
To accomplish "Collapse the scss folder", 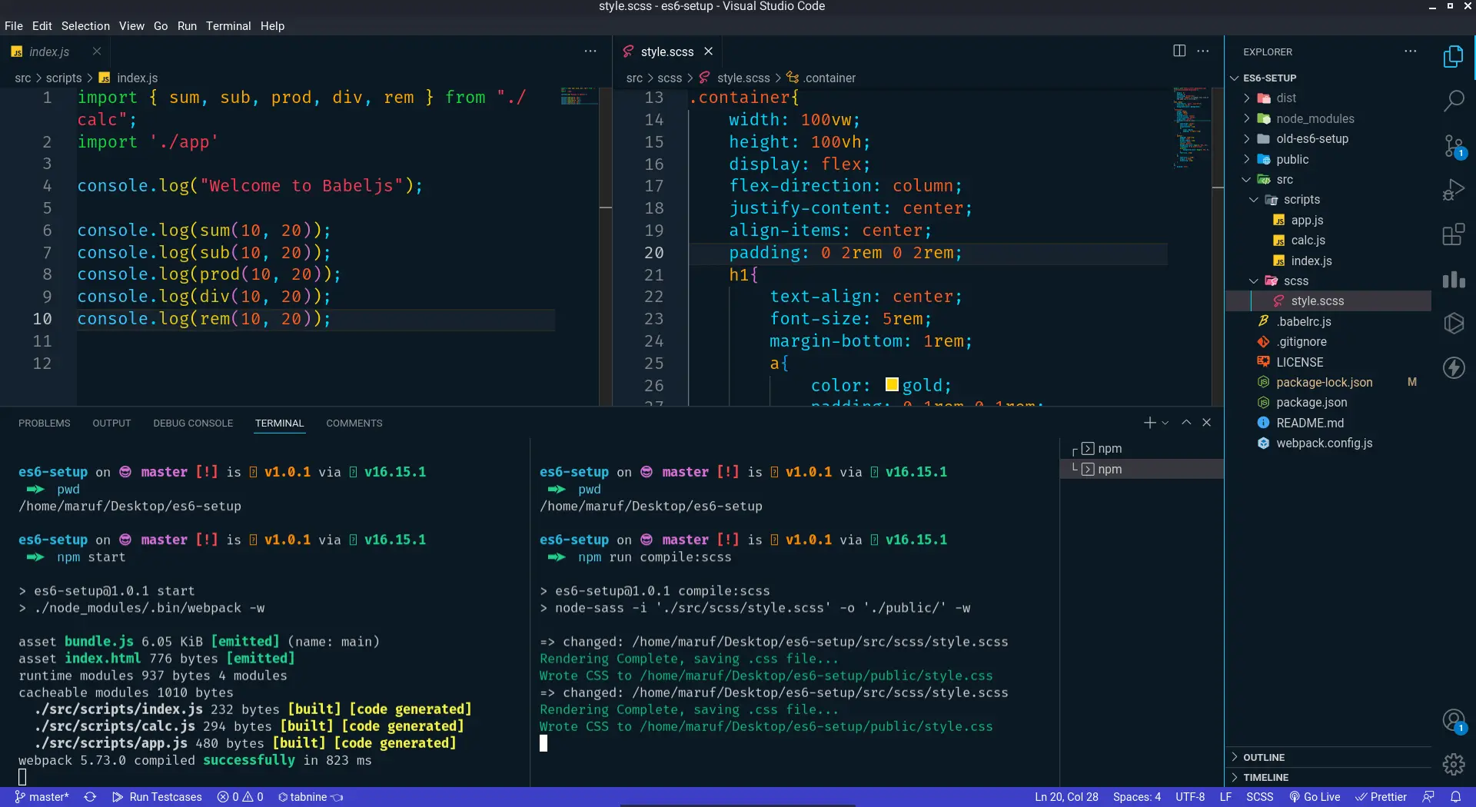I will 1254,281.
